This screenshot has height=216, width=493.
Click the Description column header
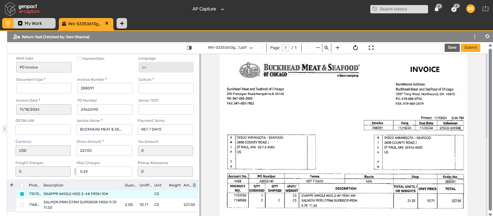53,185
